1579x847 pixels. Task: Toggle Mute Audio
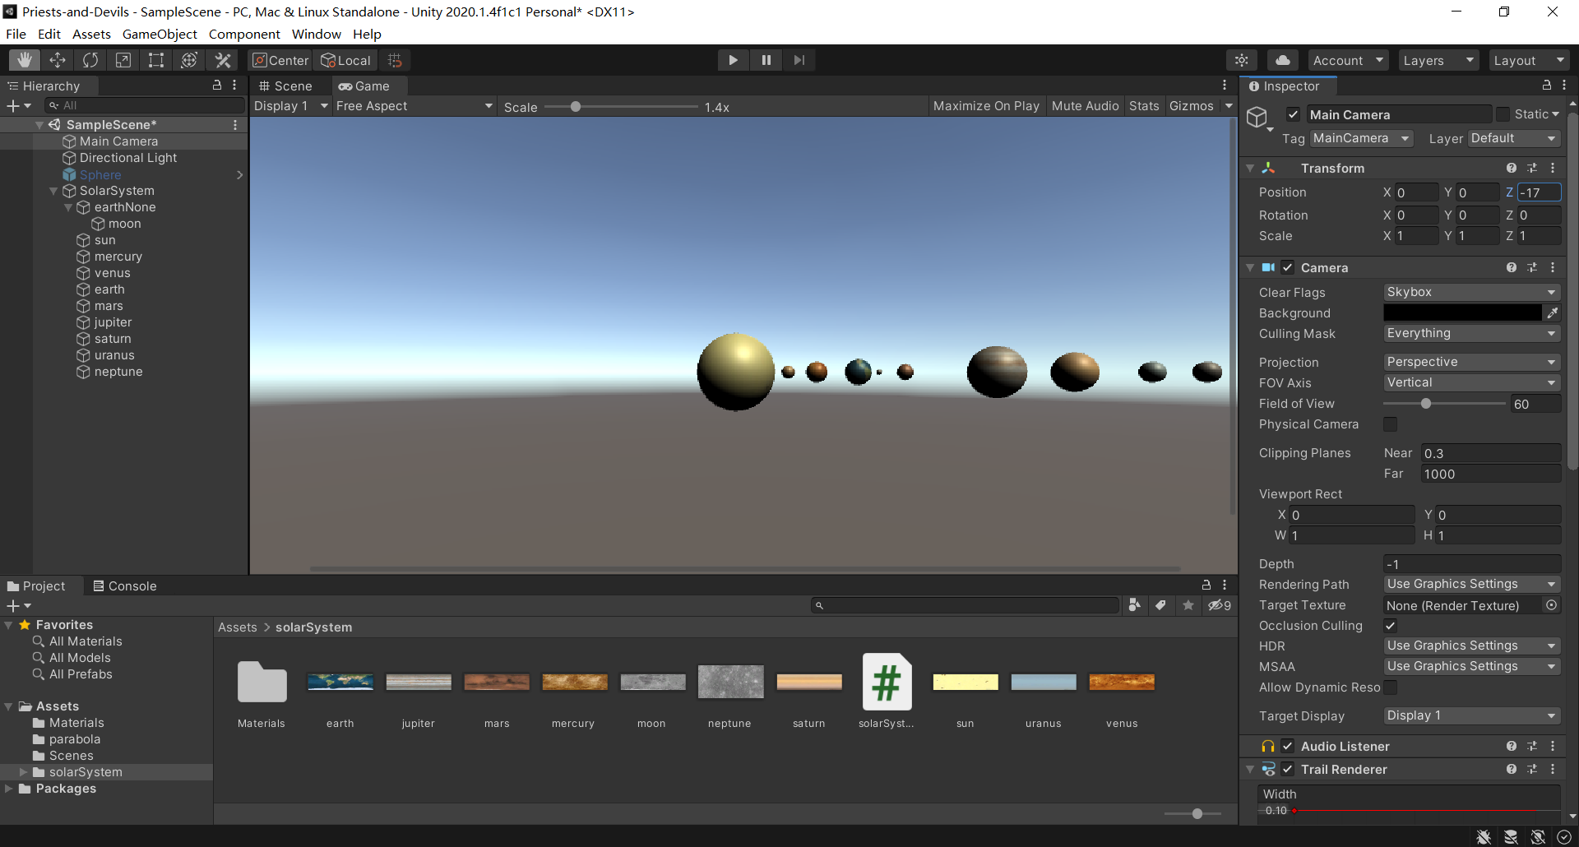[x=1085, y=106]
